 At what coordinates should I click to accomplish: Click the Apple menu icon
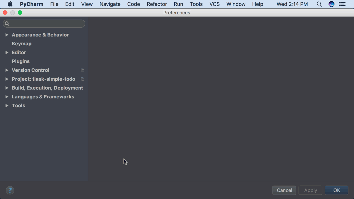[10, 4]
